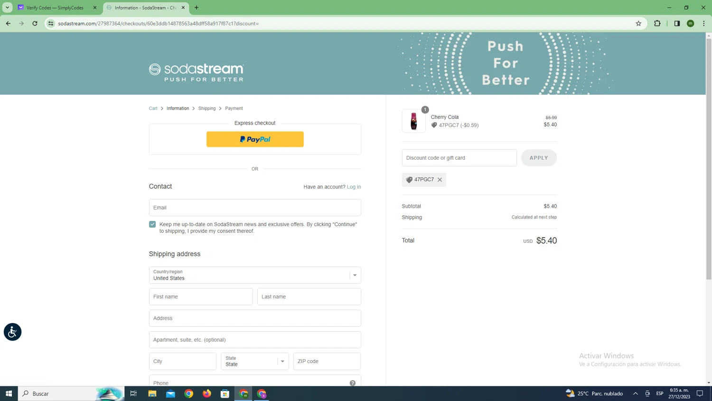Open the State dropdown

coord(255,361)
